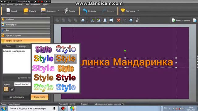Image resolution: width=198 pixels, height=111 pixels.
Task: Open the Добавить menu
Action: point(19,5)
